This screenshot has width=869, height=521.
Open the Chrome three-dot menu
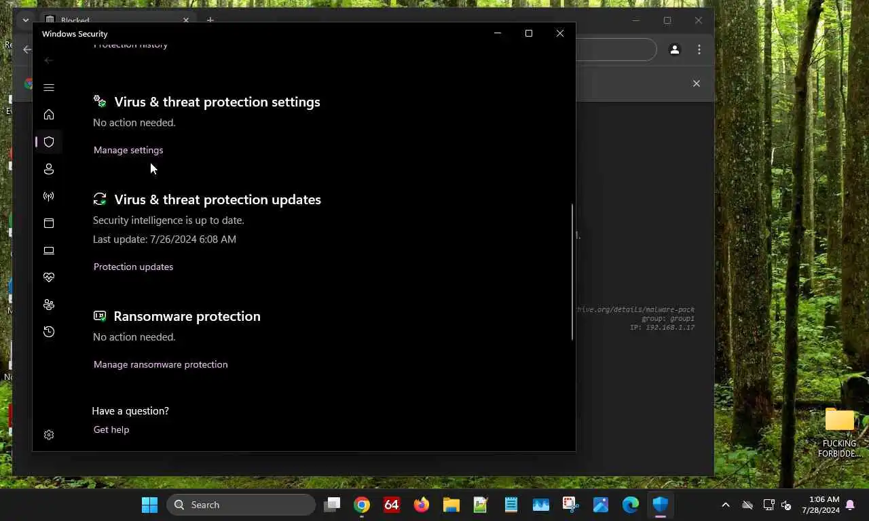699,50
